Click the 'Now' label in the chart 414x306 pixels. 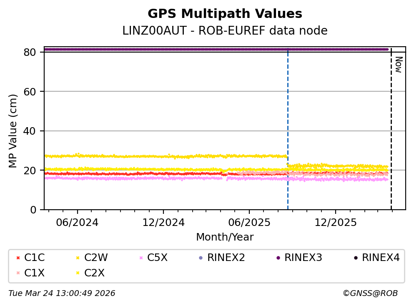pos(398,65)
